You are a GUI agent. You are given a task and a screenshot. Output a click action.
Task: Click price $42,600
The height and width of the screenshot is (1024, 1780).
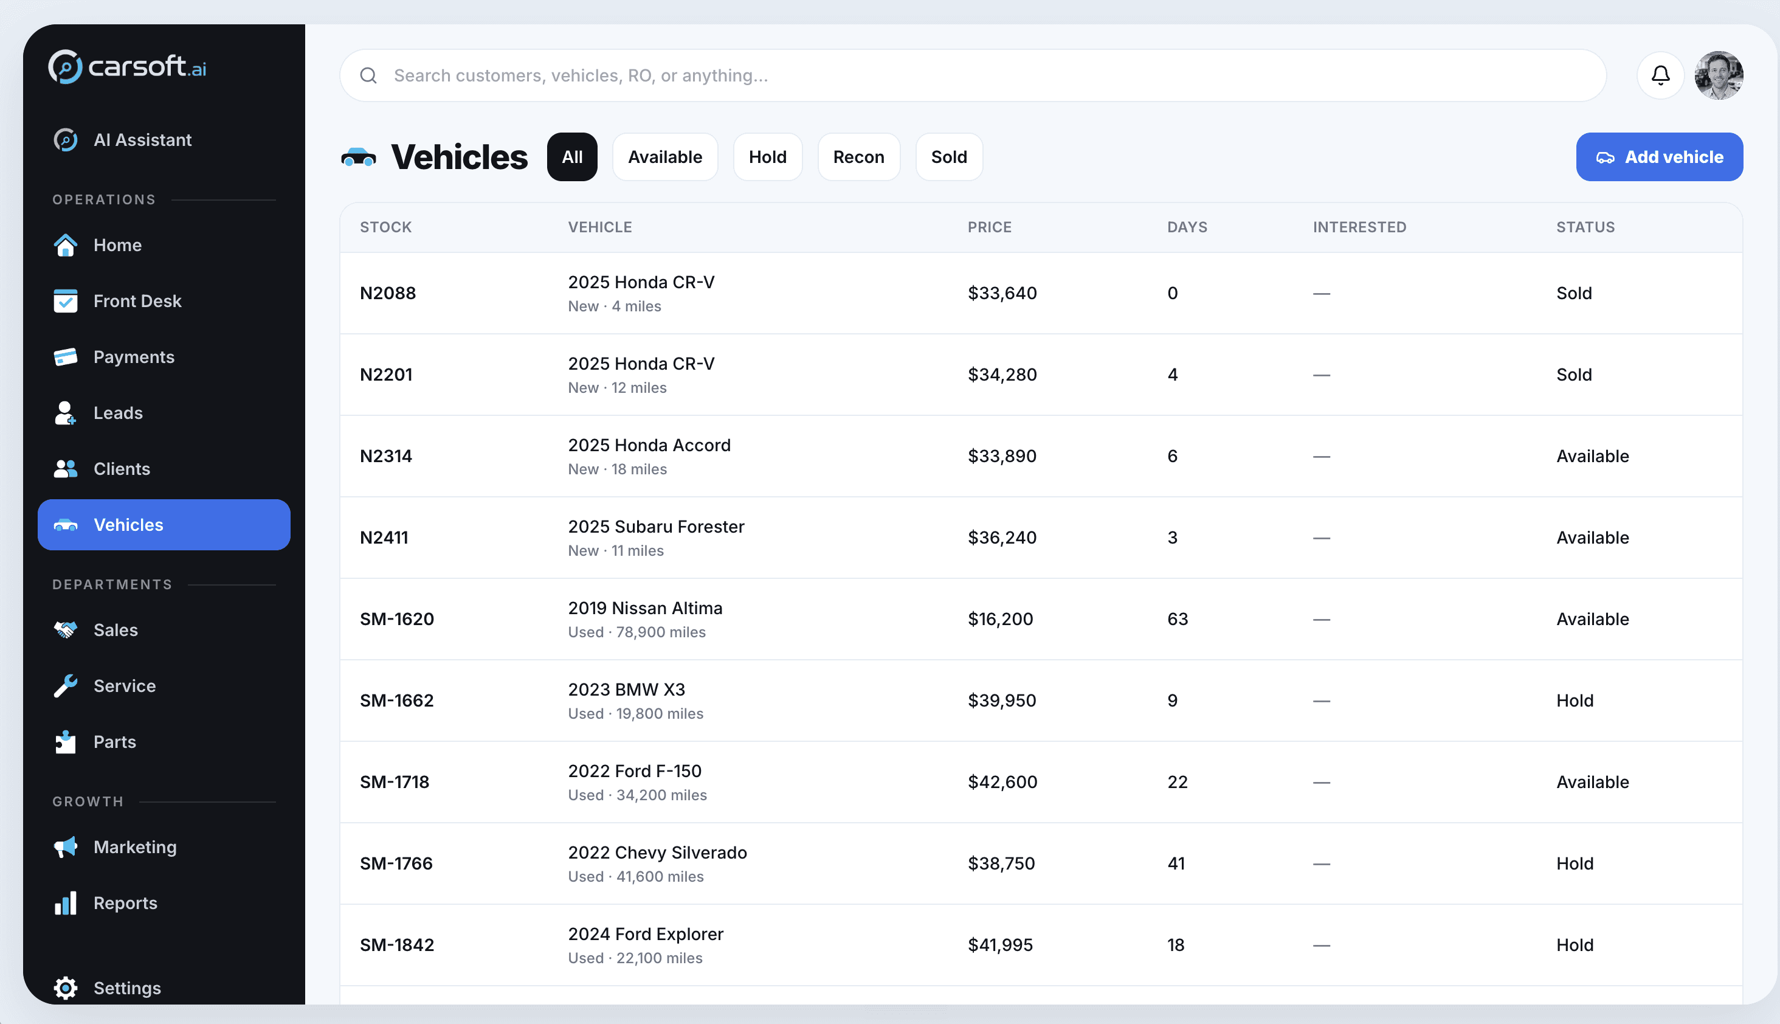1002,782
